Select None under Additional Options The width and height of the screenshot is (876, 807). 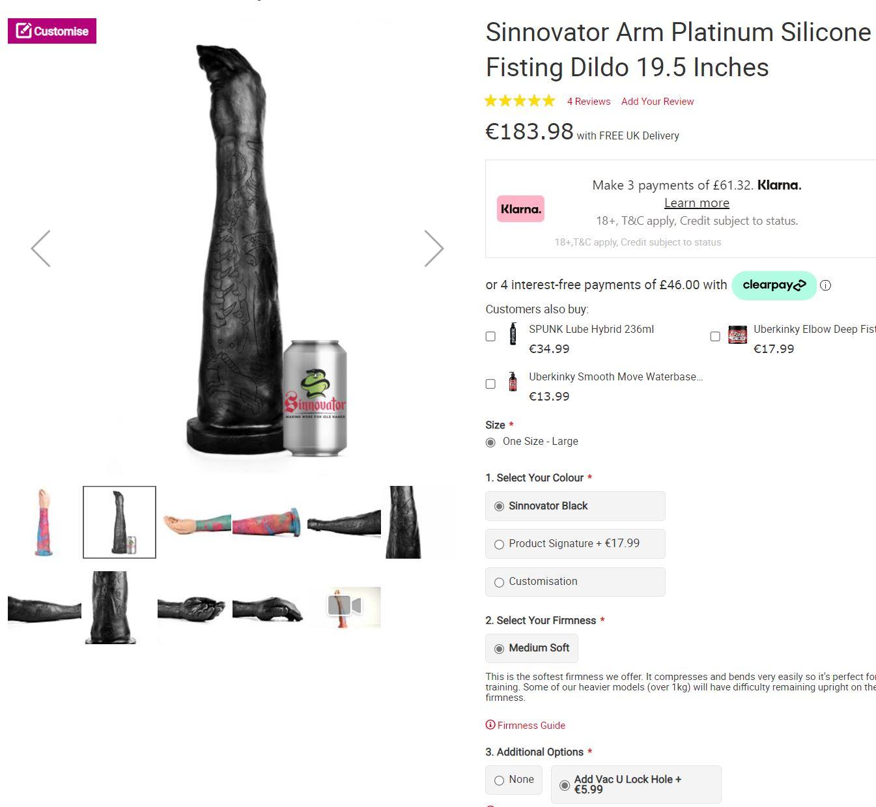coord(500,780)
